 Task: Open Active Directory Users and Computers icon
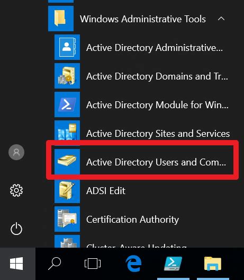[x=67, y=161]
